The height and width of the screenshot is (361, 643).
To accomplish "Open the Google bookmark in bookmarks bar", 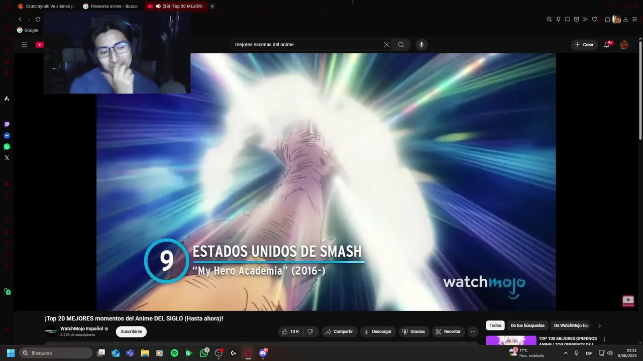I will click(x=28, y=30).
